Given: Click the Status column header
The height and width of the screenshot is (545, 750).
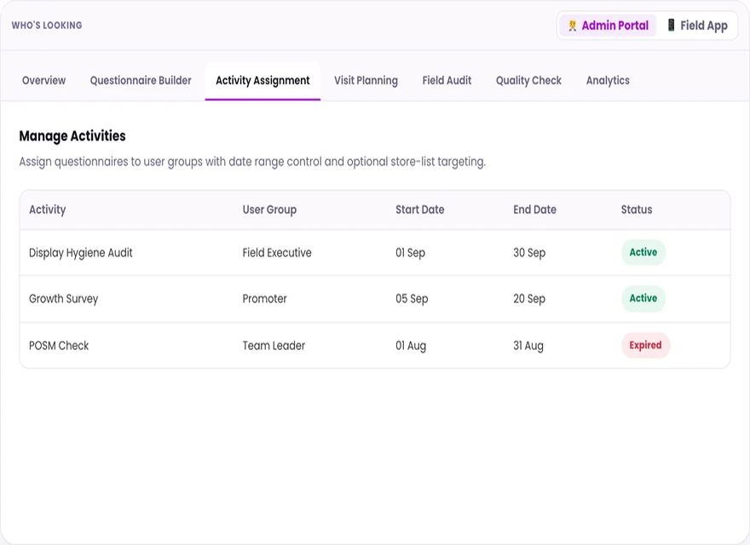Looking at the screenshot, I should tap(637, 209).
